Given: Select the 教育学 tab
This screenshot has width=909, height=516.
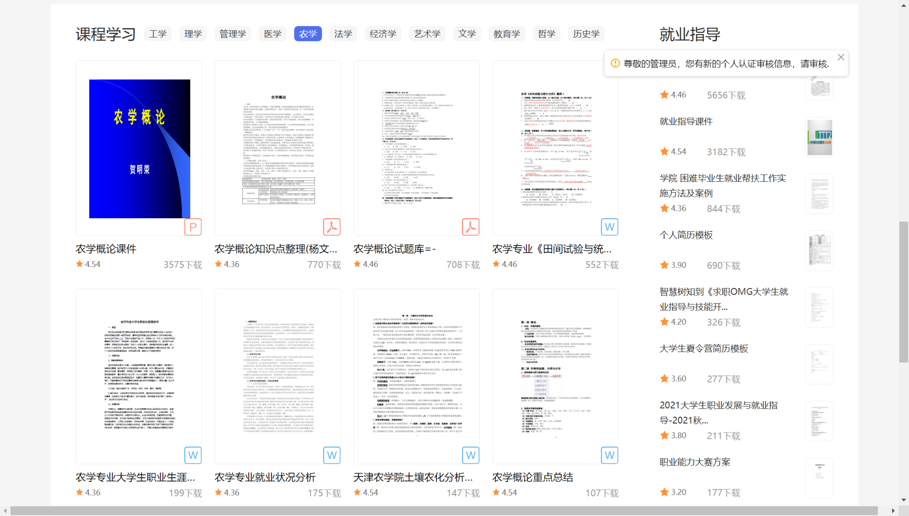Looking at the screenshot, I should [506, 34].
